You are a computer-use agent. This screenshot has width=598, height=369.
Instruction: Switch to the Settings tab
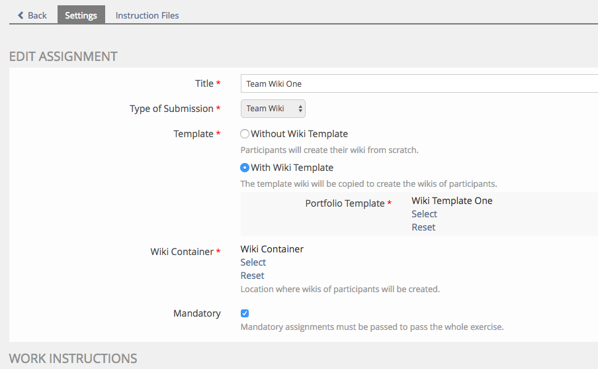coord(81,15)
